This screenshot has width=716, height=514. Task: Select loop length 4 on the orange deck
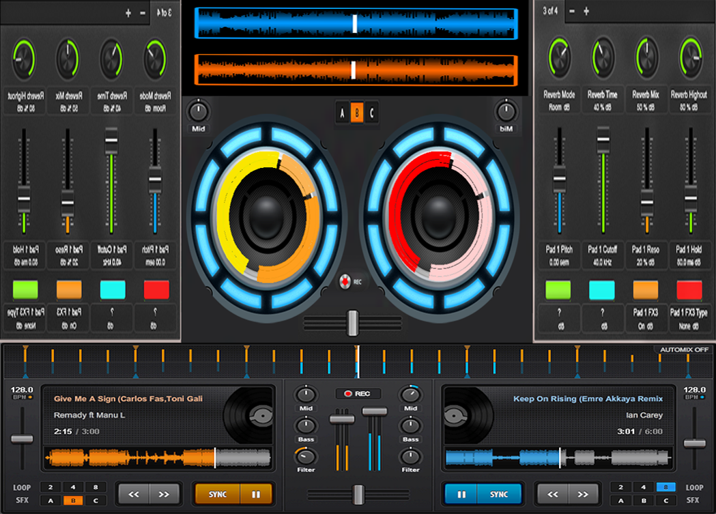(73, 487)
